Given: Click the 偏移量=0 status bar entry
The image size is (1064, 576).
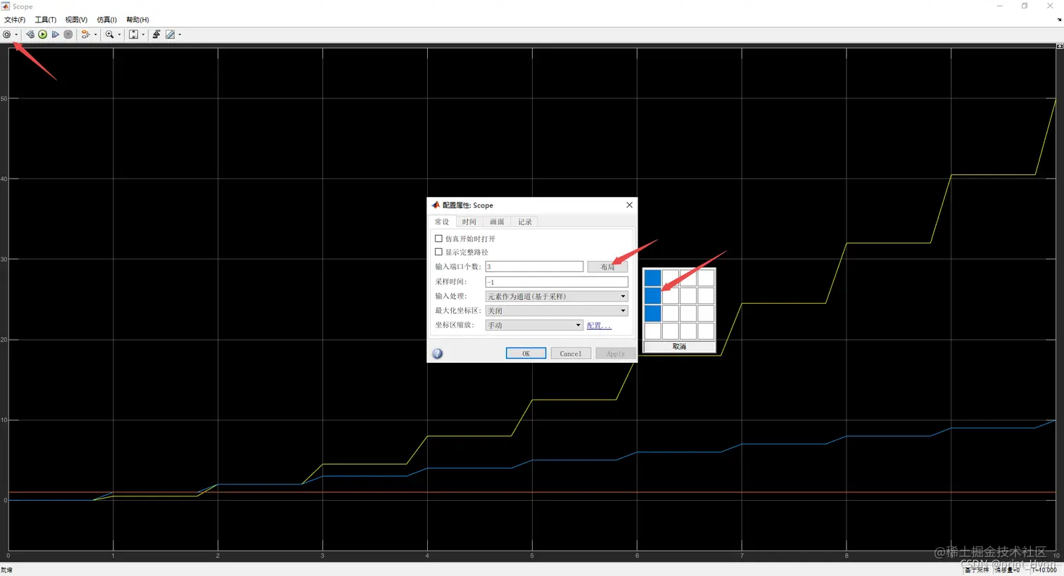Looking at the screenshot, I should click(1008, 570).
